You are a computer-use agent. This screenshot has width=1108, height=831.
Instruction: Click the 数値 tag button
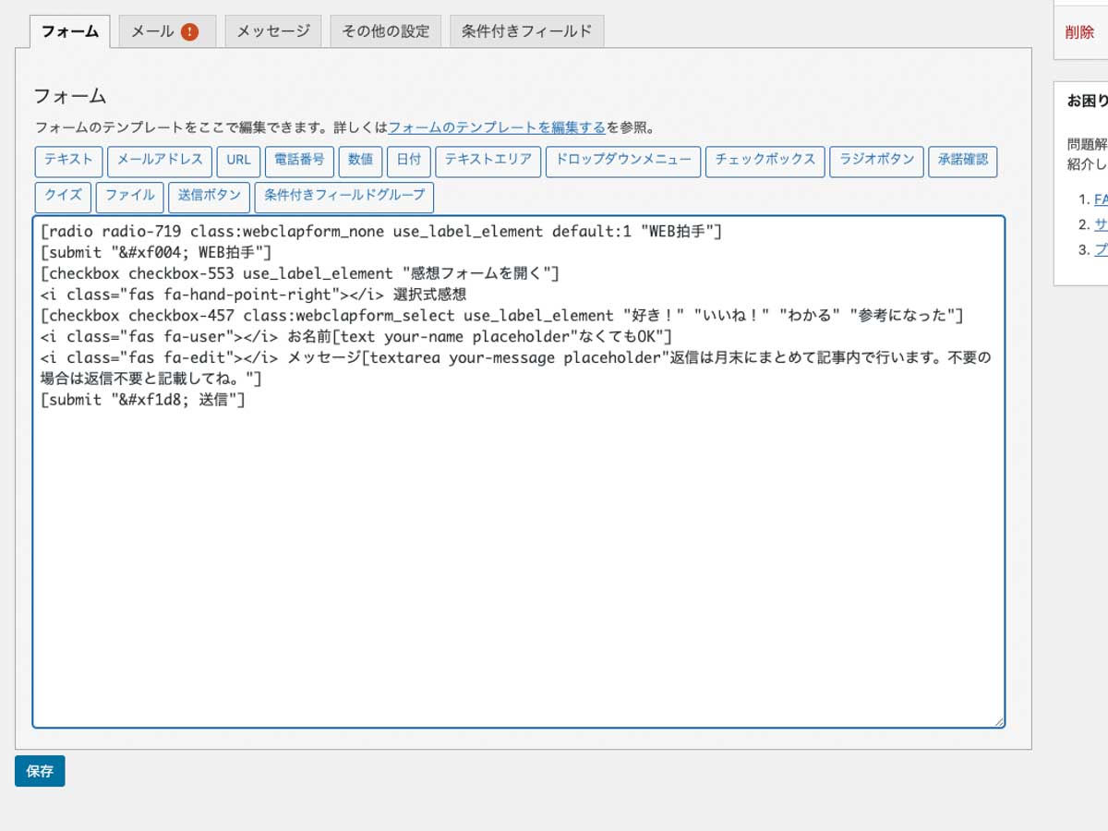(x=360, y=161)
